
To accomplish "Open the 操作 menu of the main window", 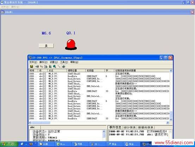I will click(x=15, y=7).
